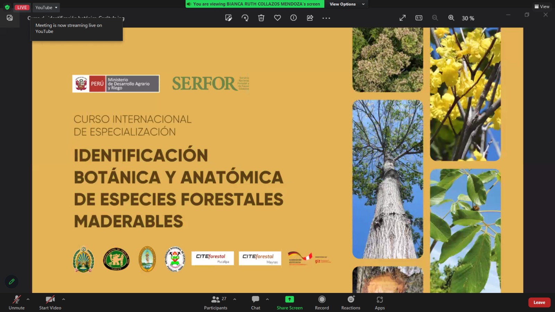Click the tall tree trunk photo
This screenshot has height=312, width=555.
coord(388,179)
